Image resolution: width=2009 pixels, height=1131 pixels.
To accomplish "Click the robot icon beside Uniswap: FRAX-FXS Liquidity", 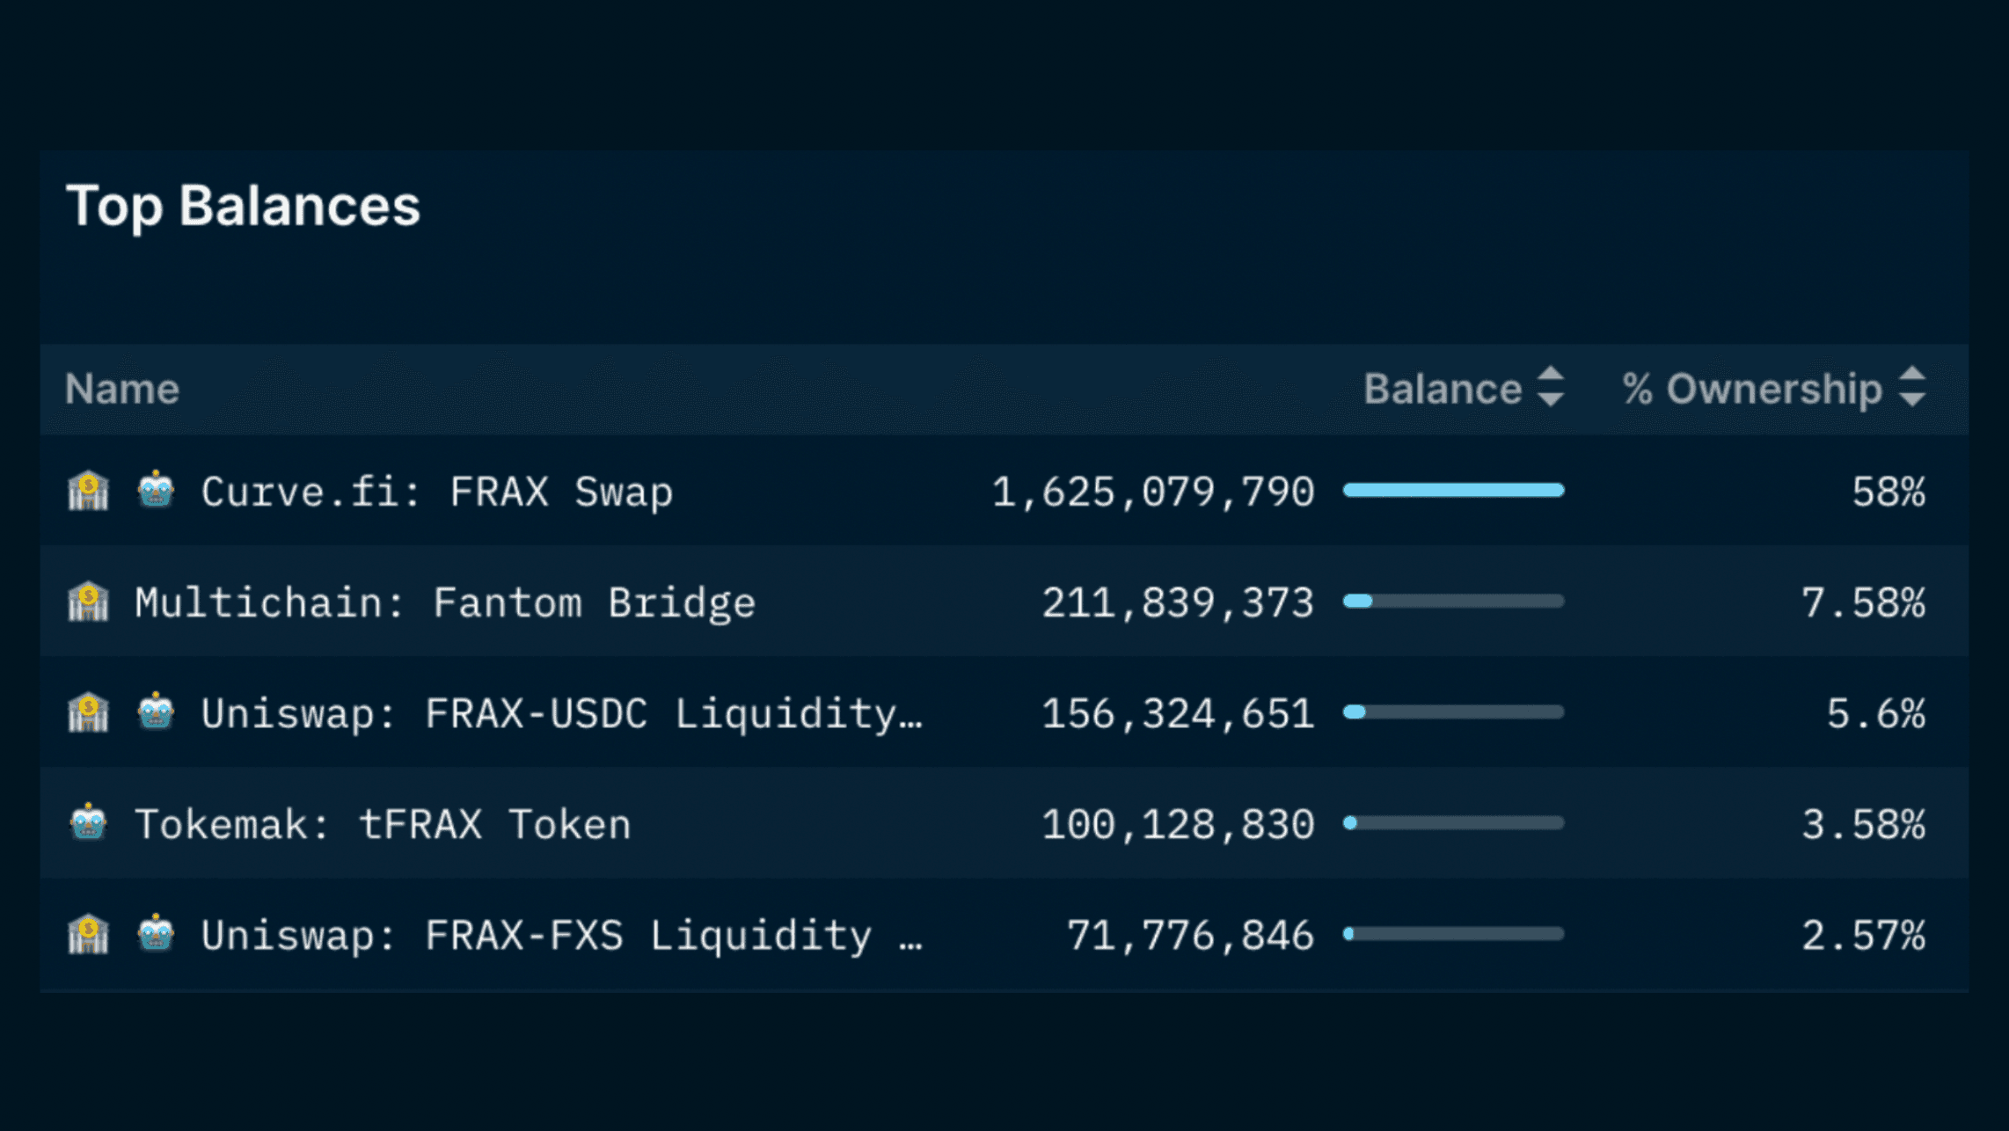I will (x=156, y=933).
